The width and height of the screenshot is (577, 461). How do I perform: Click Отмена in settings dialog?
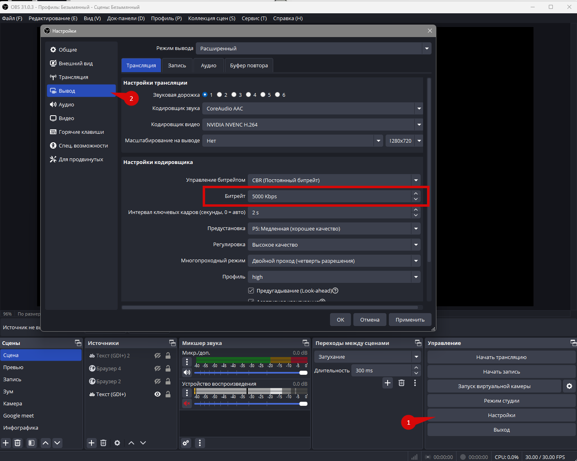[x=370, y=320]
